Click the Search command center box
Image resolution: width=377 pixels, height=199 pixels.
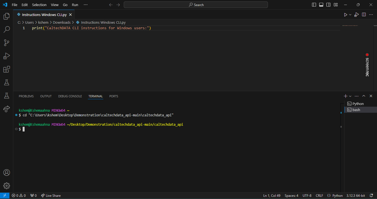pos(196,5)
